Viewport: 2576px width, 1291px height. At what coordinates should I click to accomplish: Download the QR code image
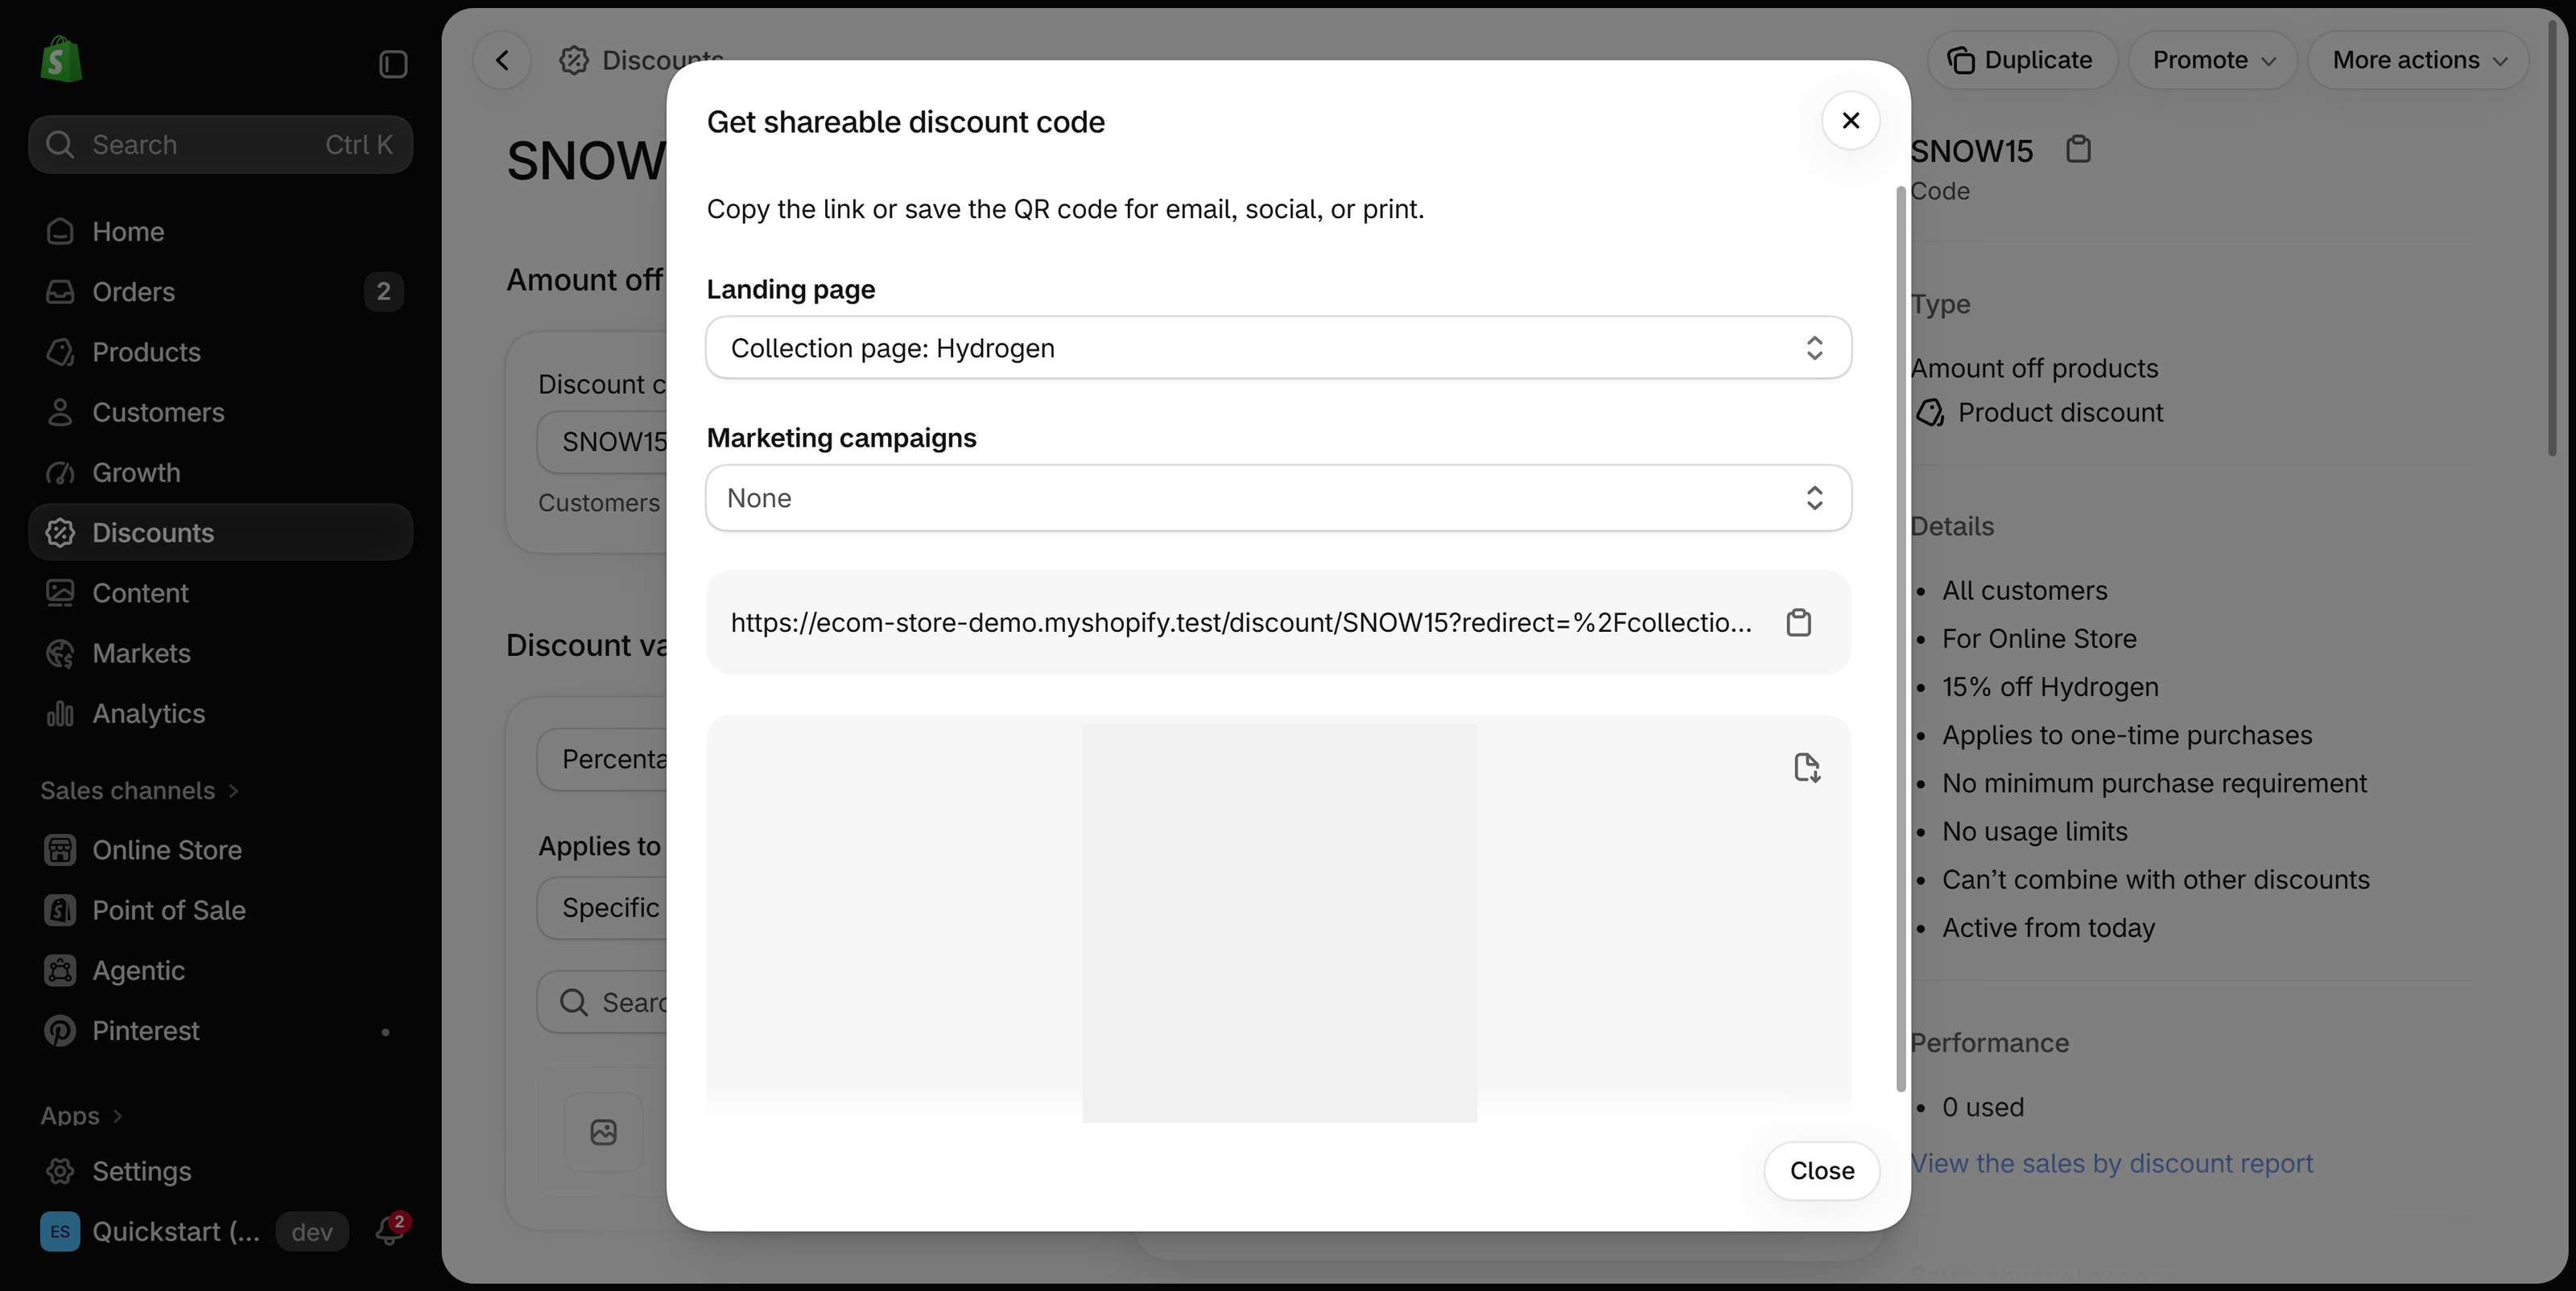tap(1807, 768)
